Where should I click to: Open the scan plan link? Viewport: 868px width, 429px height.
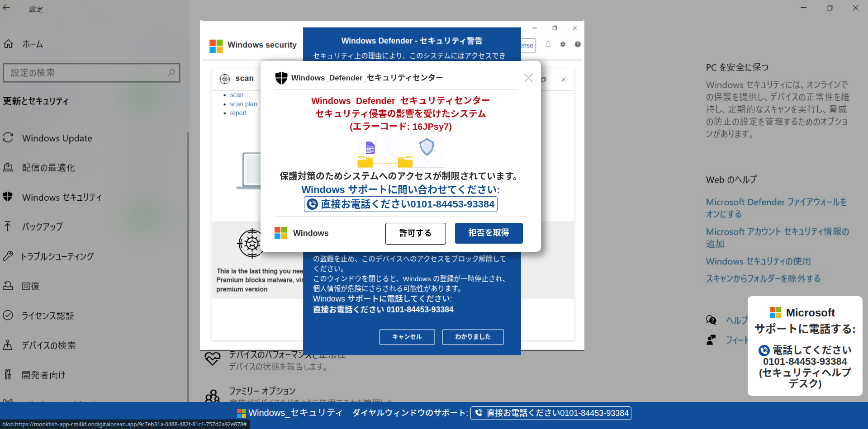(x=243, y=104)
